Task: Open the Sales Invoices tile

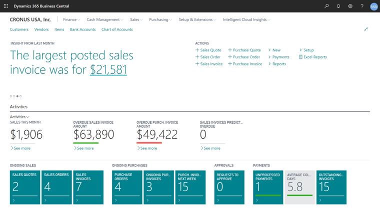Action: (x=88, y=188)
